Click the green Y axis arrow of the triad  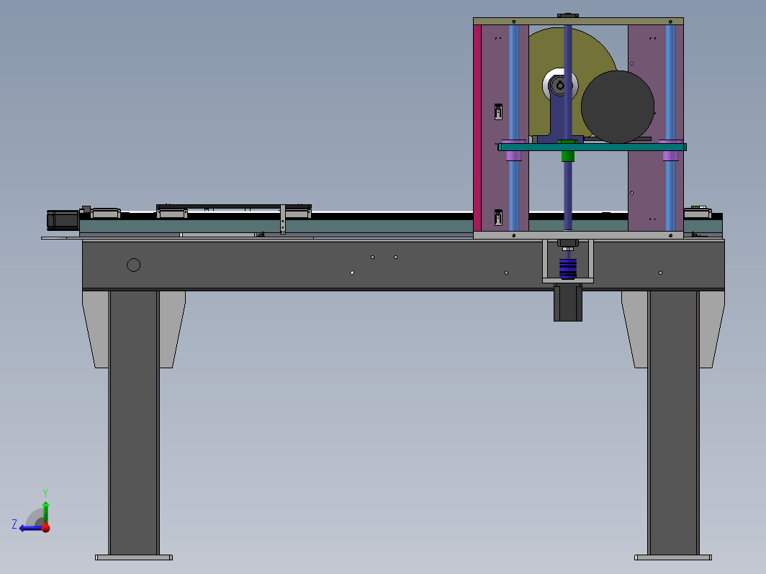tap(45, 511)
